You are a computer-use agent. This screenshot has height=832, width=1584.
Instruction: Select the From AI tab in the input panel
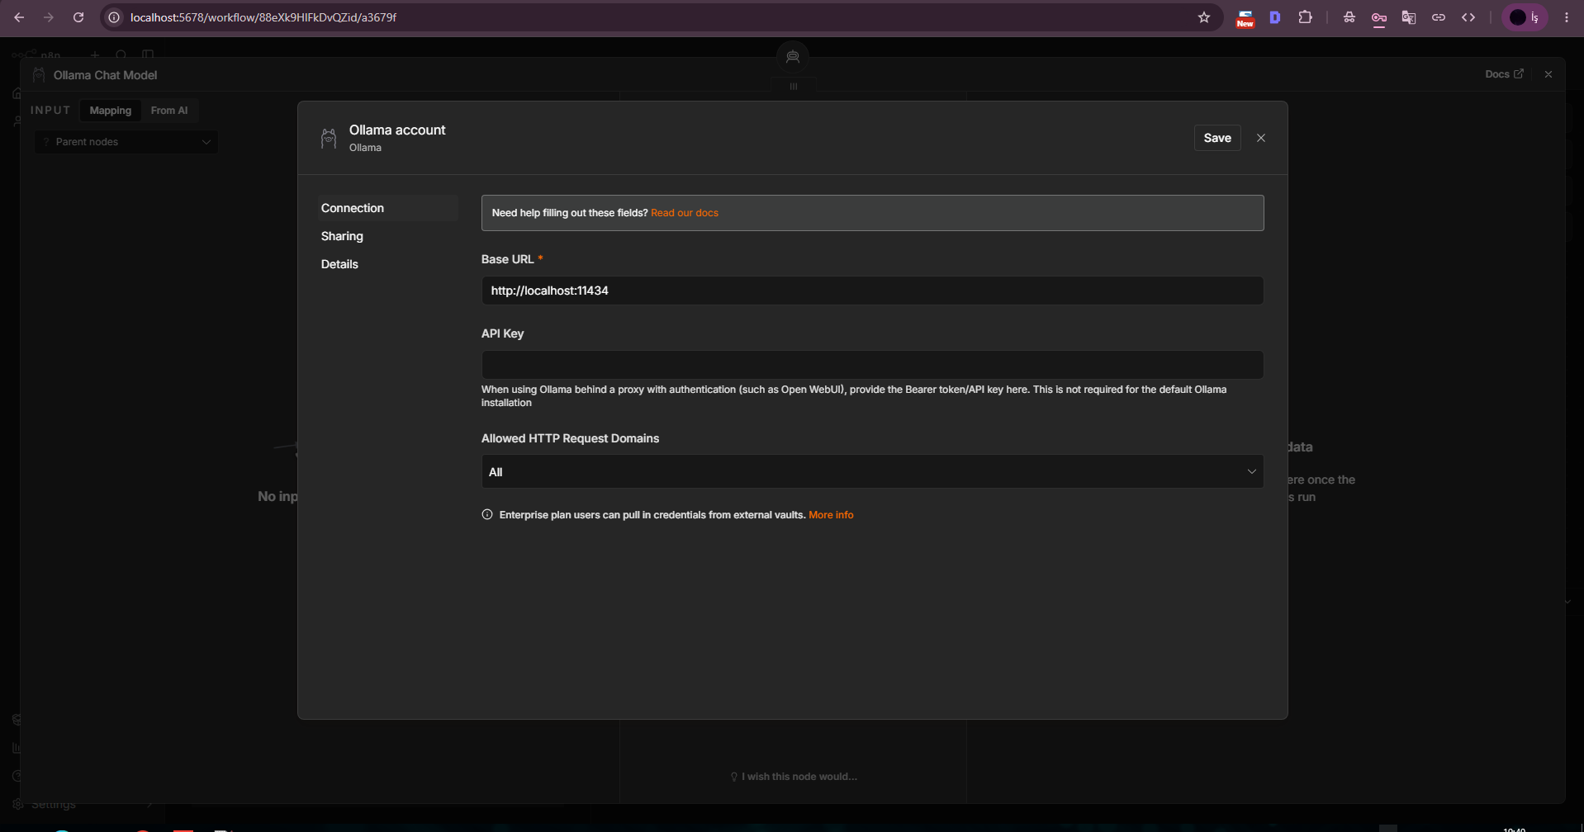pyautogui.click(x=169, y=111)
